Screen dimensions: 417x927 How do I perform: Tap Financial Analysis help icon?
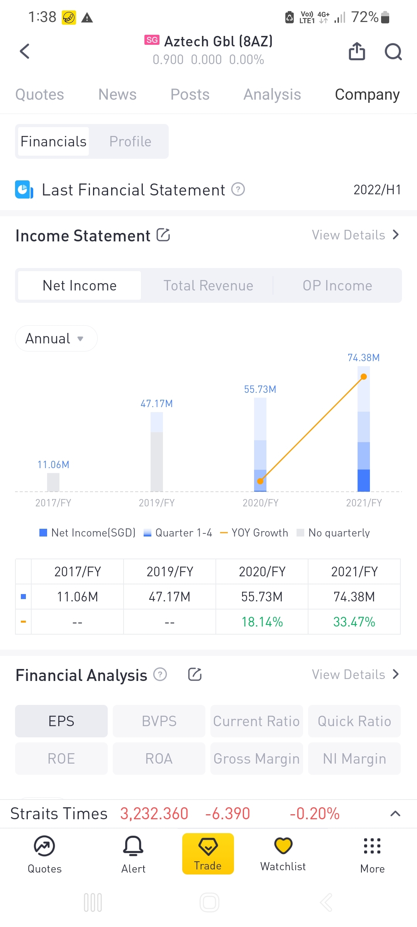pyautogui.click(x=160, y=674)
